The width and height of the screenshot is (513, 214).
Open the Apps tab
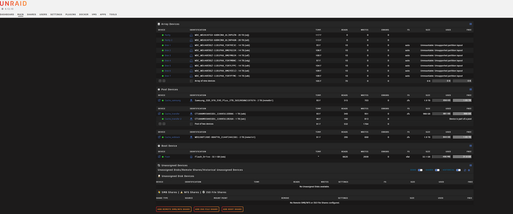103,14
